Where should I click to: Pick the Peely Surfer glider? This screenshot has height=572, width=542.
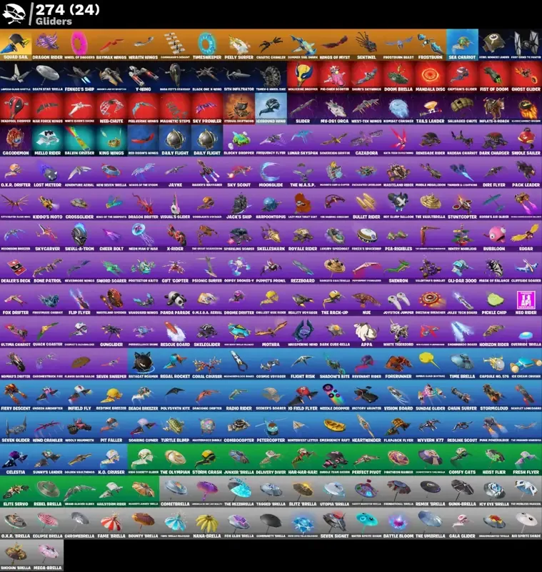[239, 44]
